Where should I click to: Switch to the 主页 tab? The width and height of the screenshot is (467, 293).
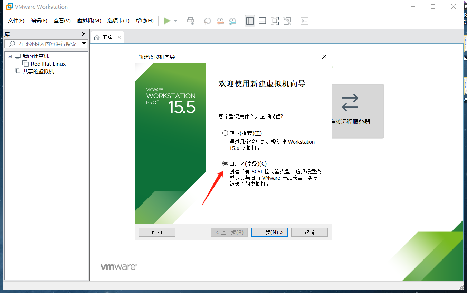[x=107, y=37]
